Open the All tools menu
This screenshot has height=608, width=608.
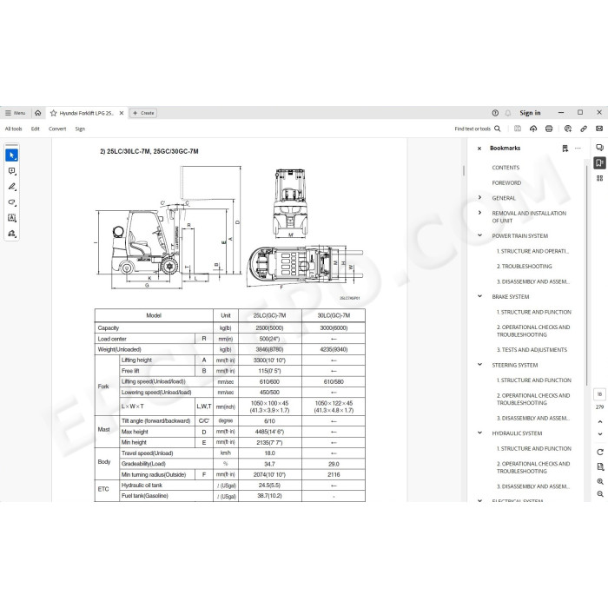coord(14,129)
